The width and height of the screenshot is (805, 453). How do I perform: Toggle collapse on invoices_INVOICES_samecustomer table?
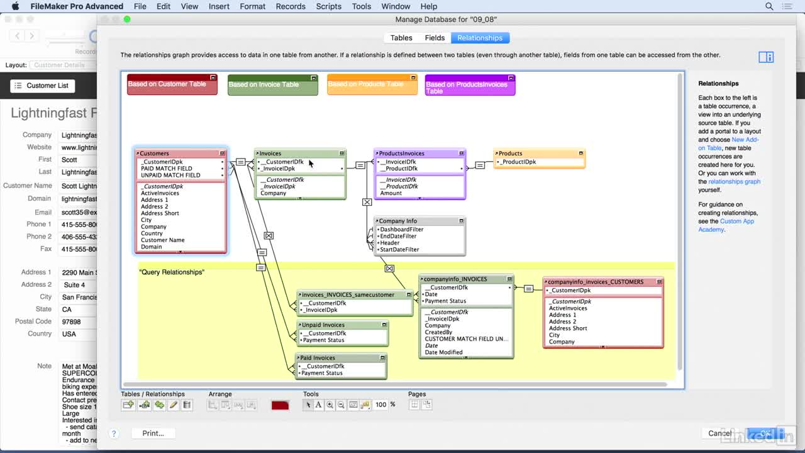(x=409, y=294)
